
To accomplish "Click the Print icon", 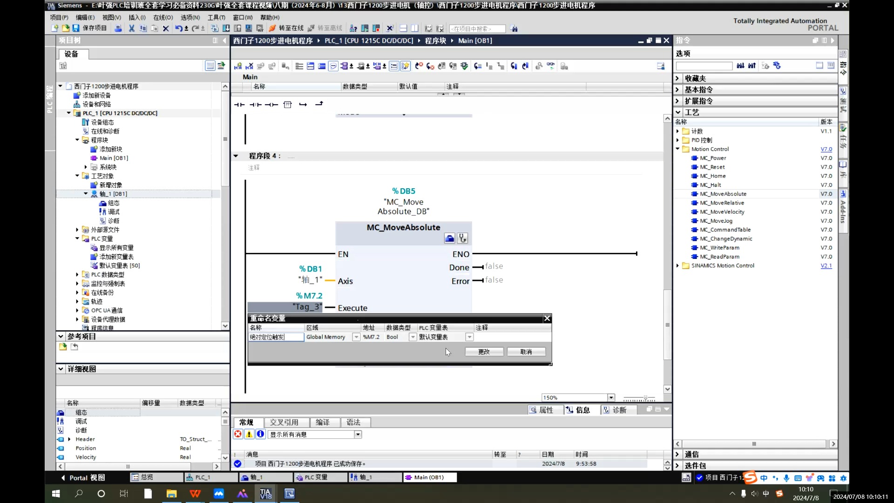I will tap(118, 28).
